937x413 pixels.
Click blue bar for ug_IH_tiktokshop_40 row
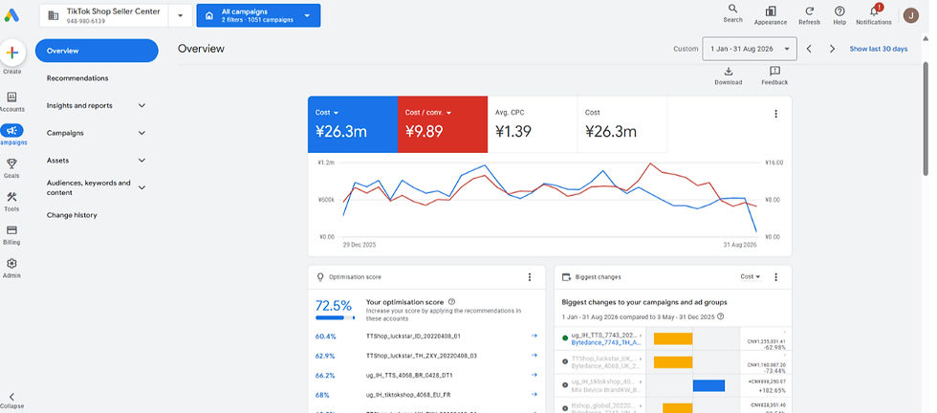coord(708,385)
